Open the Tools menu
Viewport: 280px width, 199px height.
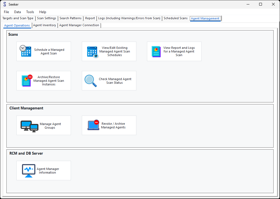coord(30,12)
